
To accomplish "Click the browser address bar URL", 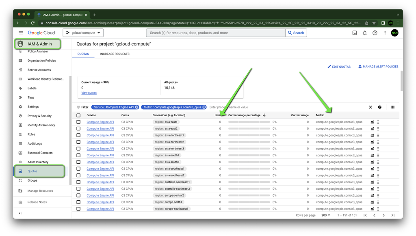I will pyautogui.click(x=203, y=23).
